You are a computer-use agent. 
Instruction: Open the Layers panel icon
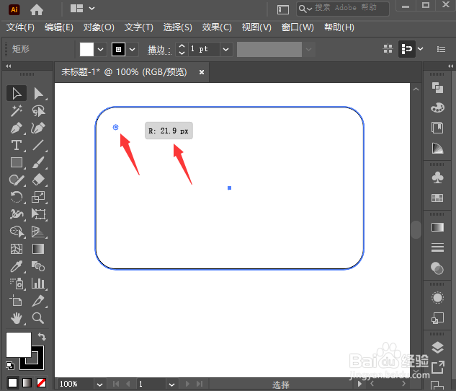(x=438, y=347)
